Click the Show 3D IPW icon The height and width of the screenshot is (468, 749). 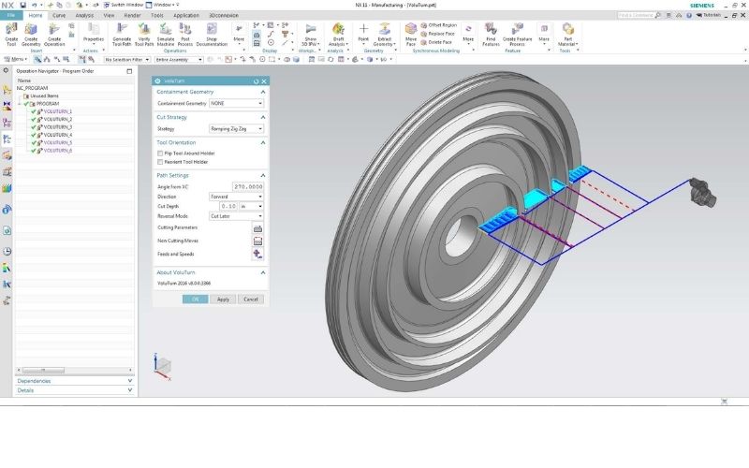point(311,35)
